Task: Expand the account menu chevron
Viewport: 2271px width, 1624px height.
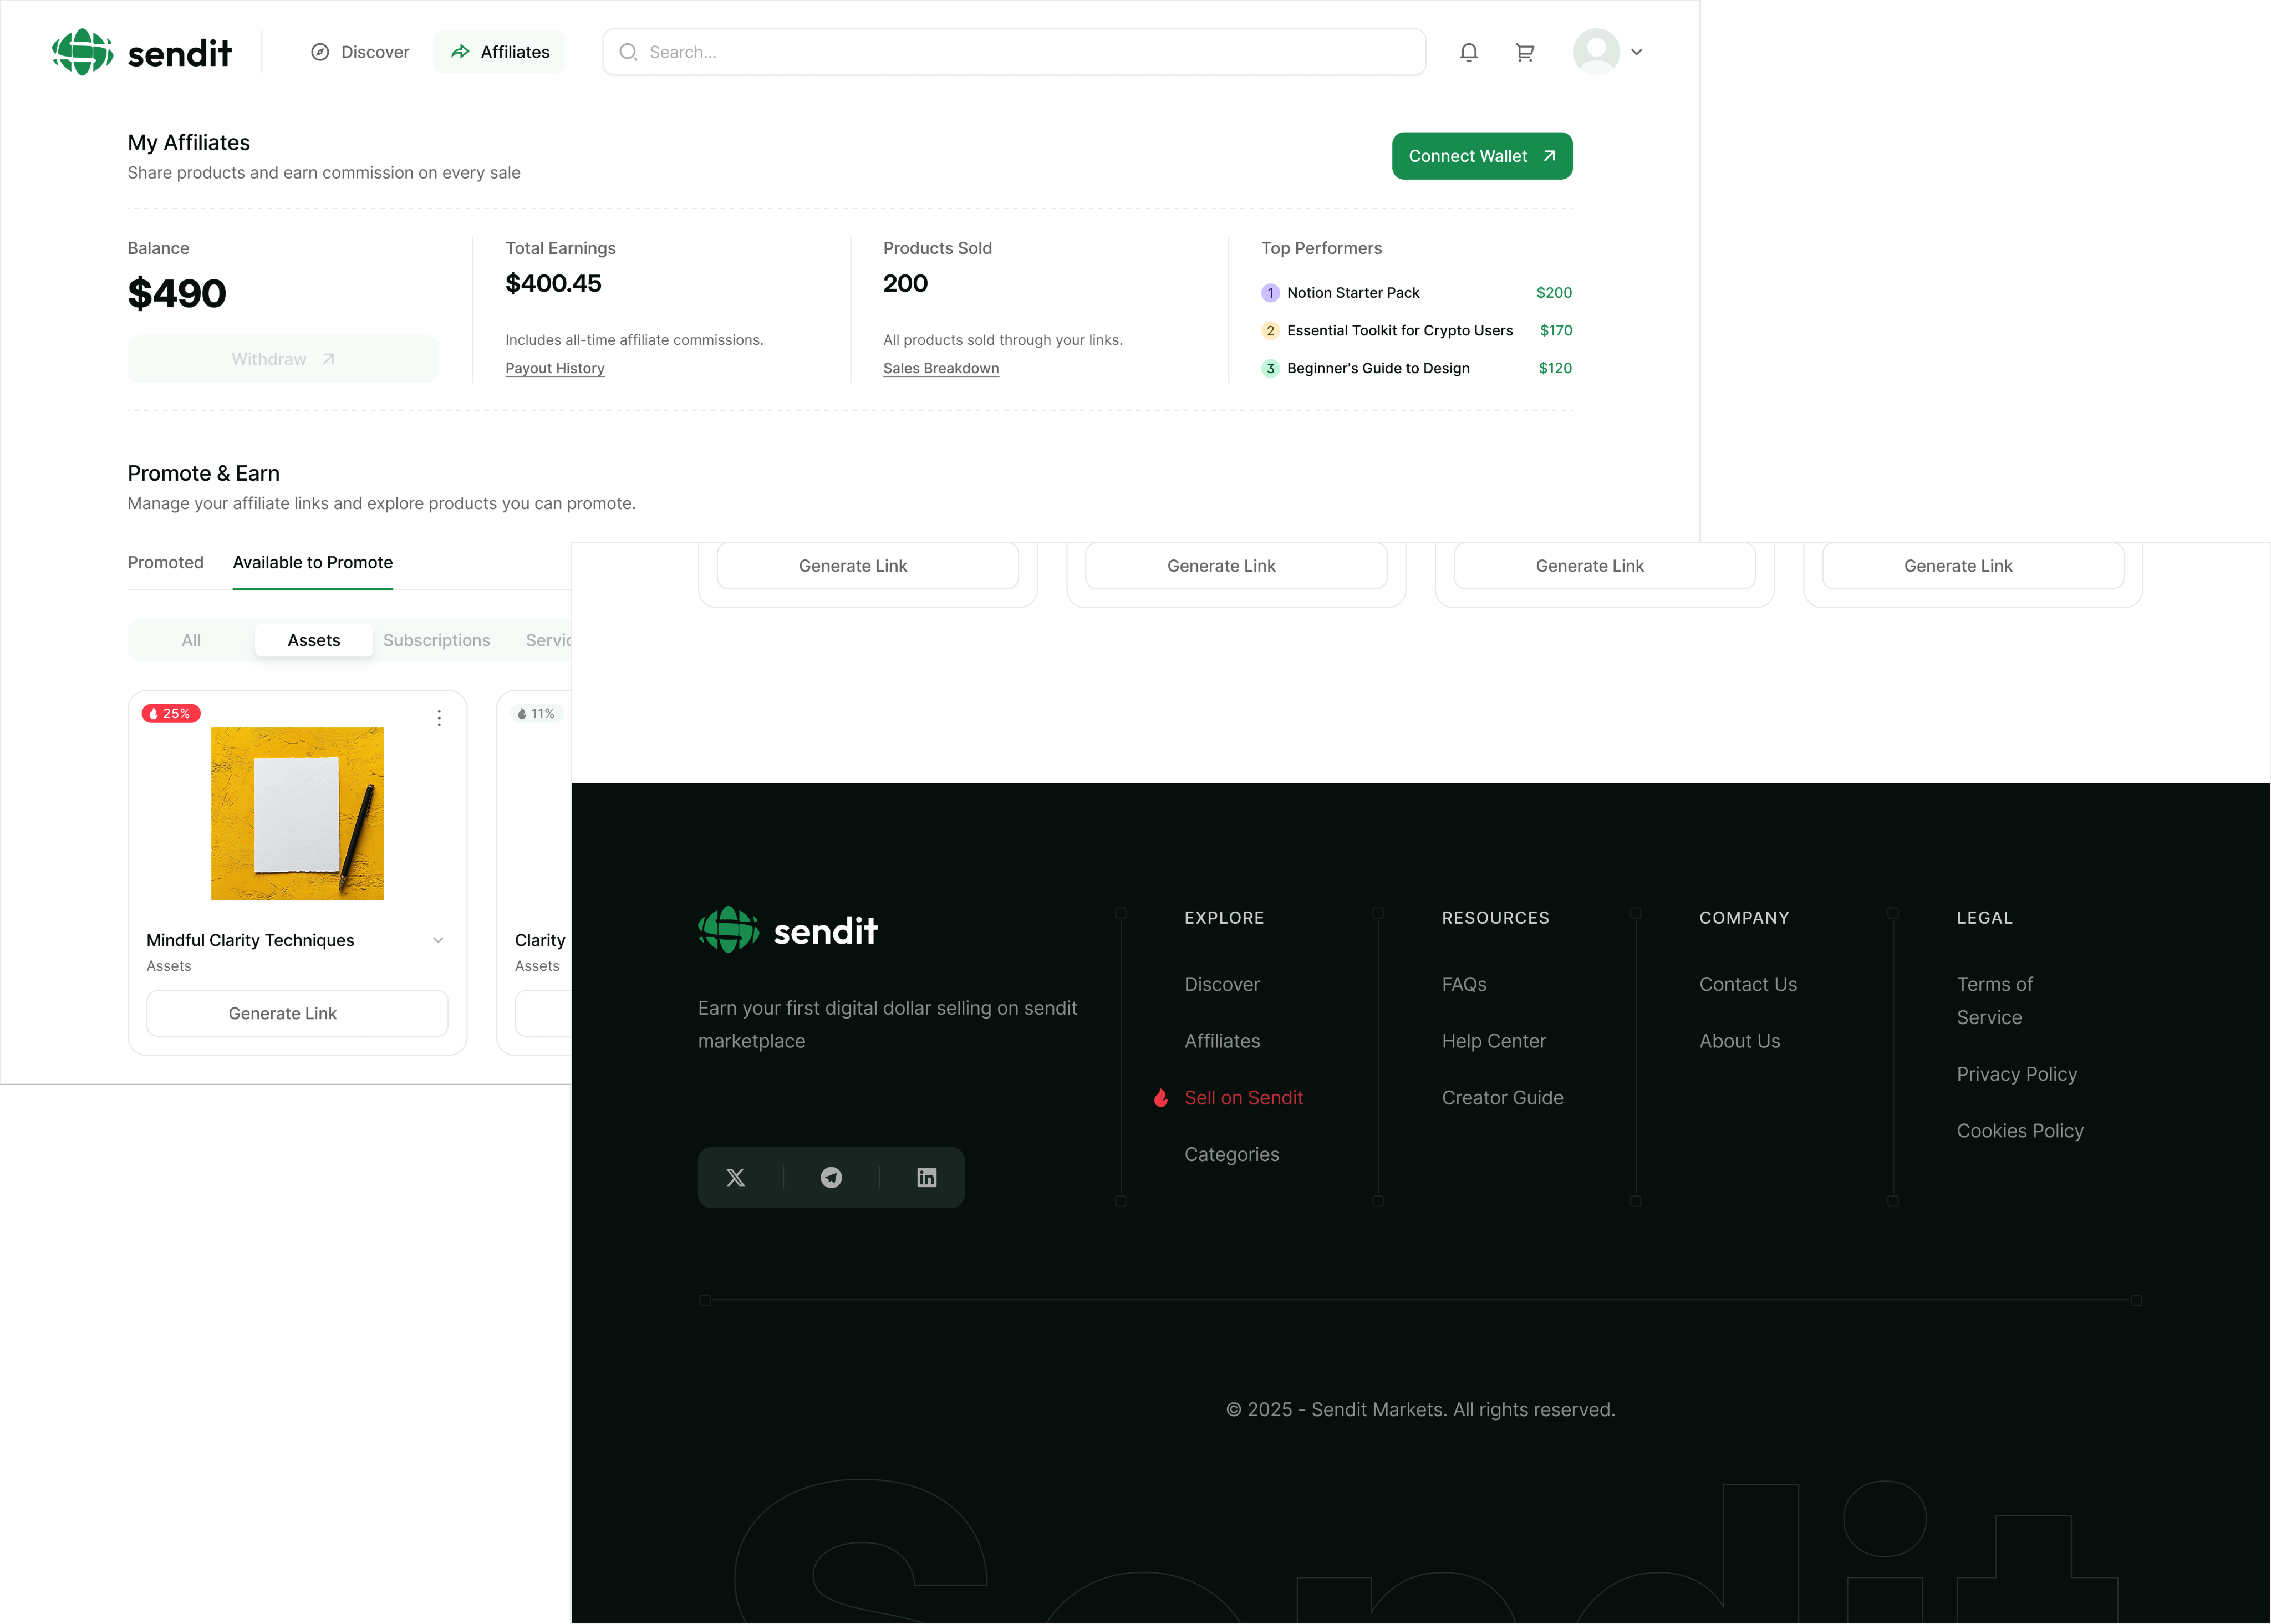Action: 1637,52
